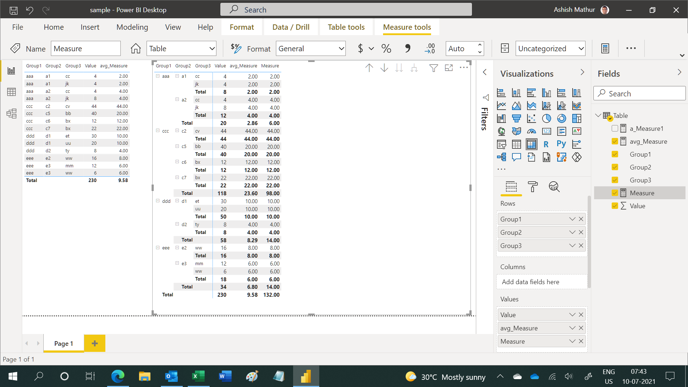688x387 pixels.
Task: Pick the R script visual
Action: click(x=546, y=144)
